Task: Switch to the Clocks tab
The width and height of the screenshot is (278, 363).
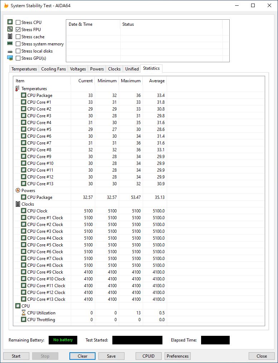Action: point(114,69)
